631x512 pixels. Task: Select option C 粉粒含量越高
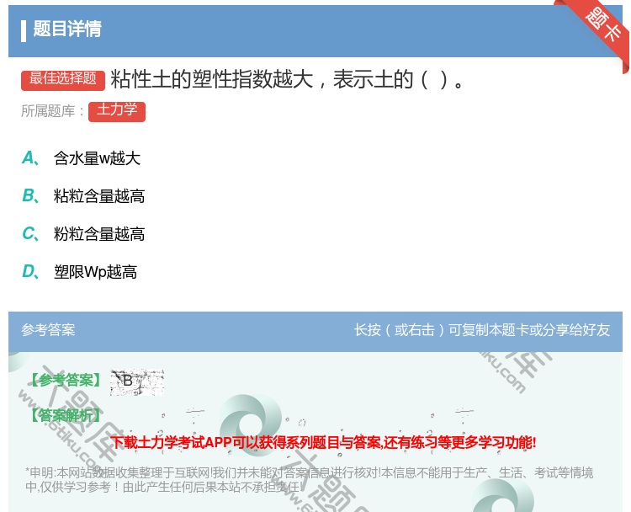[83, 234]
